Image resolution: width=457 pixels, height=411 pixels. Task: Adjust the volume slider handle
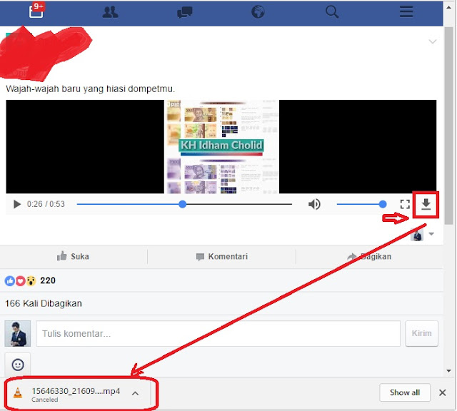(383, 204)
